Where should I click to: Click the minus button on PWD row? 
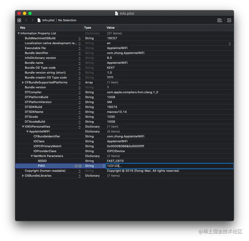(x=80, y=166)
